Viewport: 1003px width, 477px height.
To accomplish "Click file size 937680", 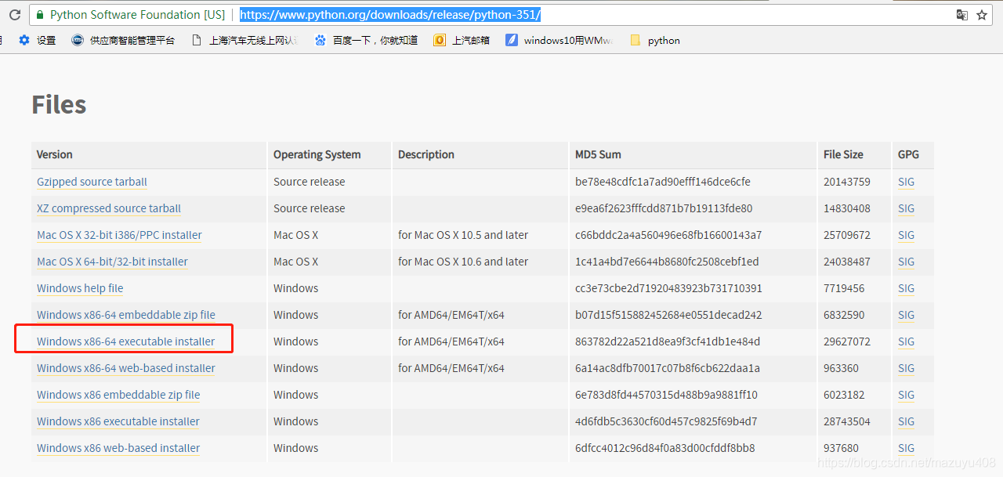I will coord(841,448).
